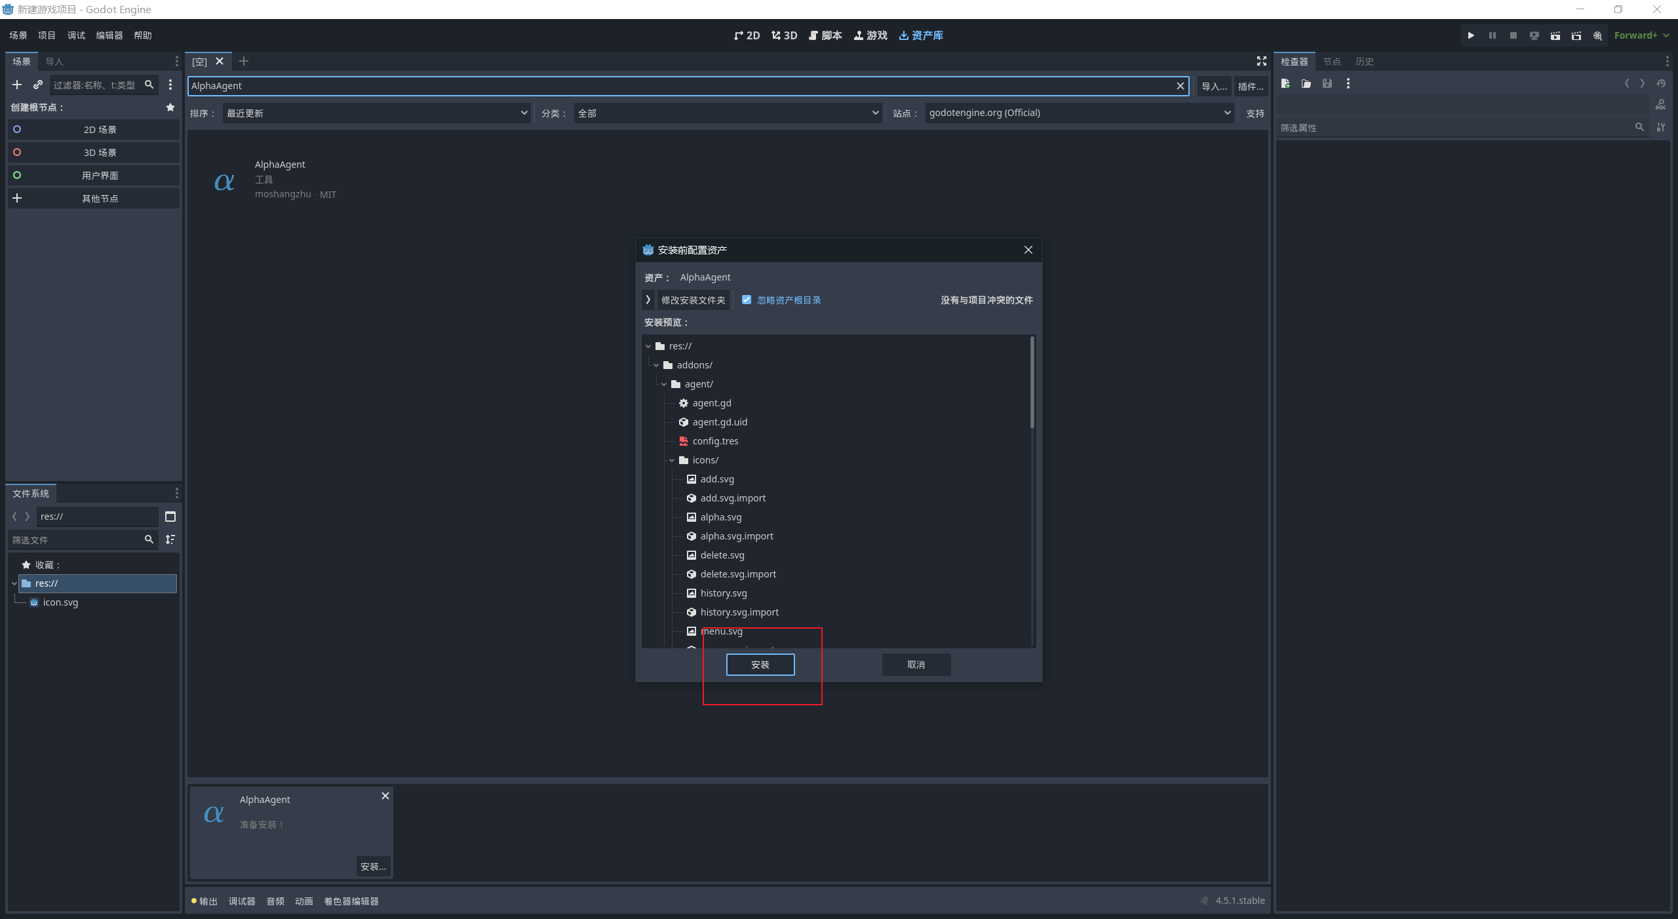
Task: Click the instantiate scene link icon
Action: tap(38, 85)
